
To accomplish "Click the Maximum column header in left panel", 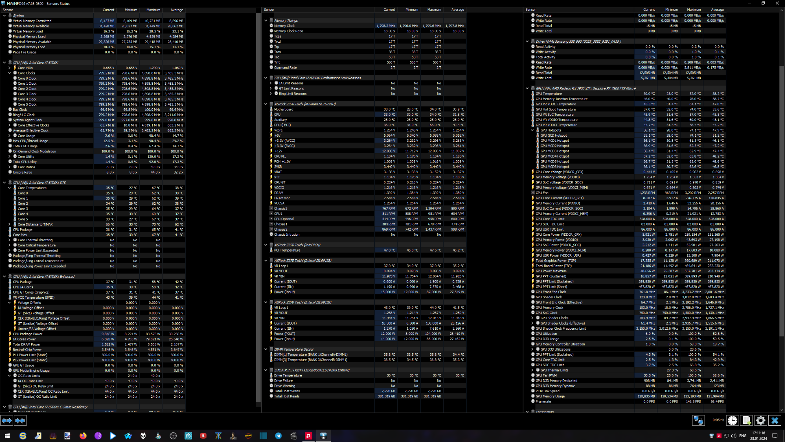I will [153, 10].
